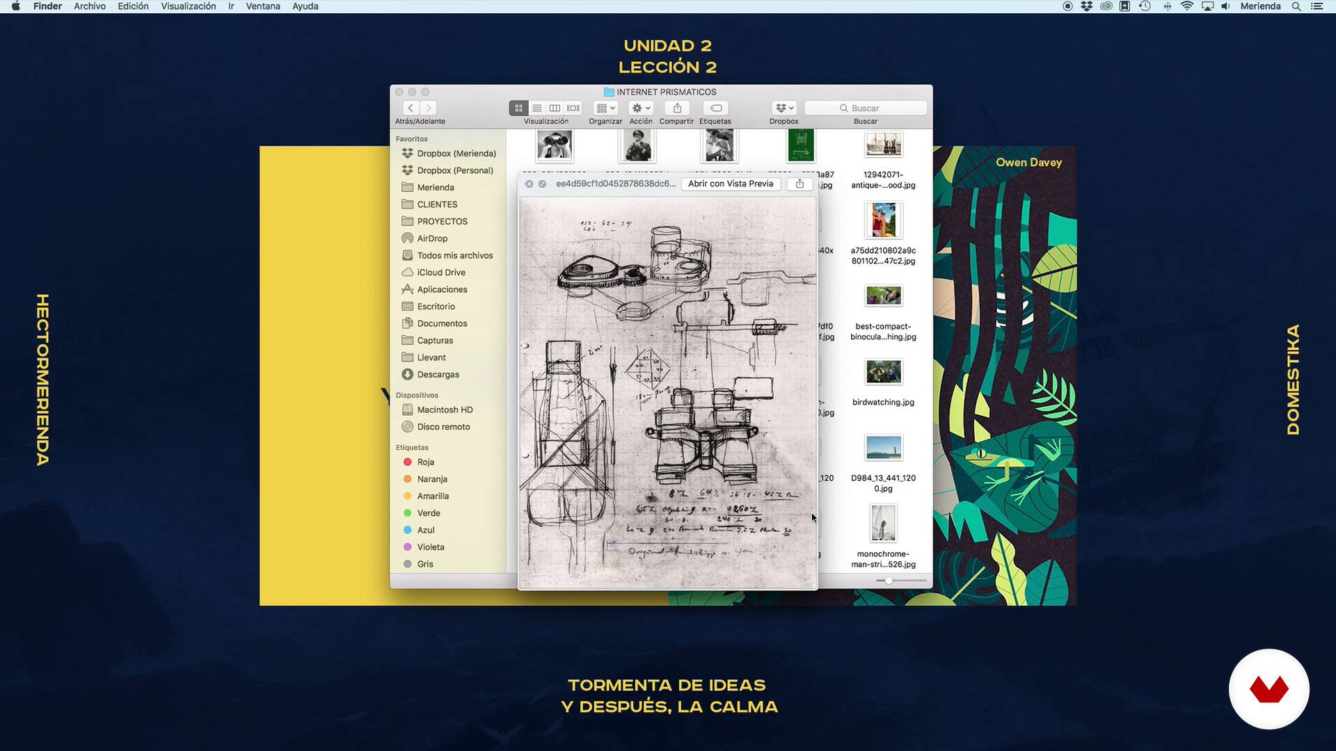Select Dropbox (Personal) in sidebar

(449, 170)
